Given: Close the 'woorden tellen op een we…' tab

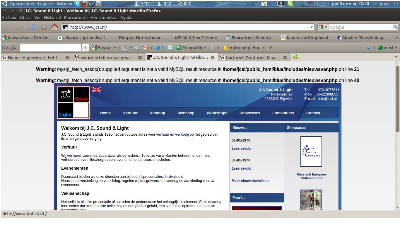Looking at the screenshot, I should (x=140, y=57).
